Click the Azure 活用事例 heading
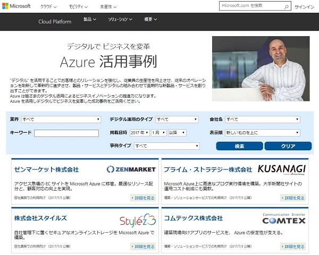The height and width of the screenshot is (255, 319). click(108, 62)
